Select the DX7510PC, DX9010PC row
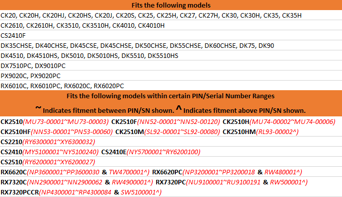This screenshot has width=342, height=197. [x=171, y=65]
